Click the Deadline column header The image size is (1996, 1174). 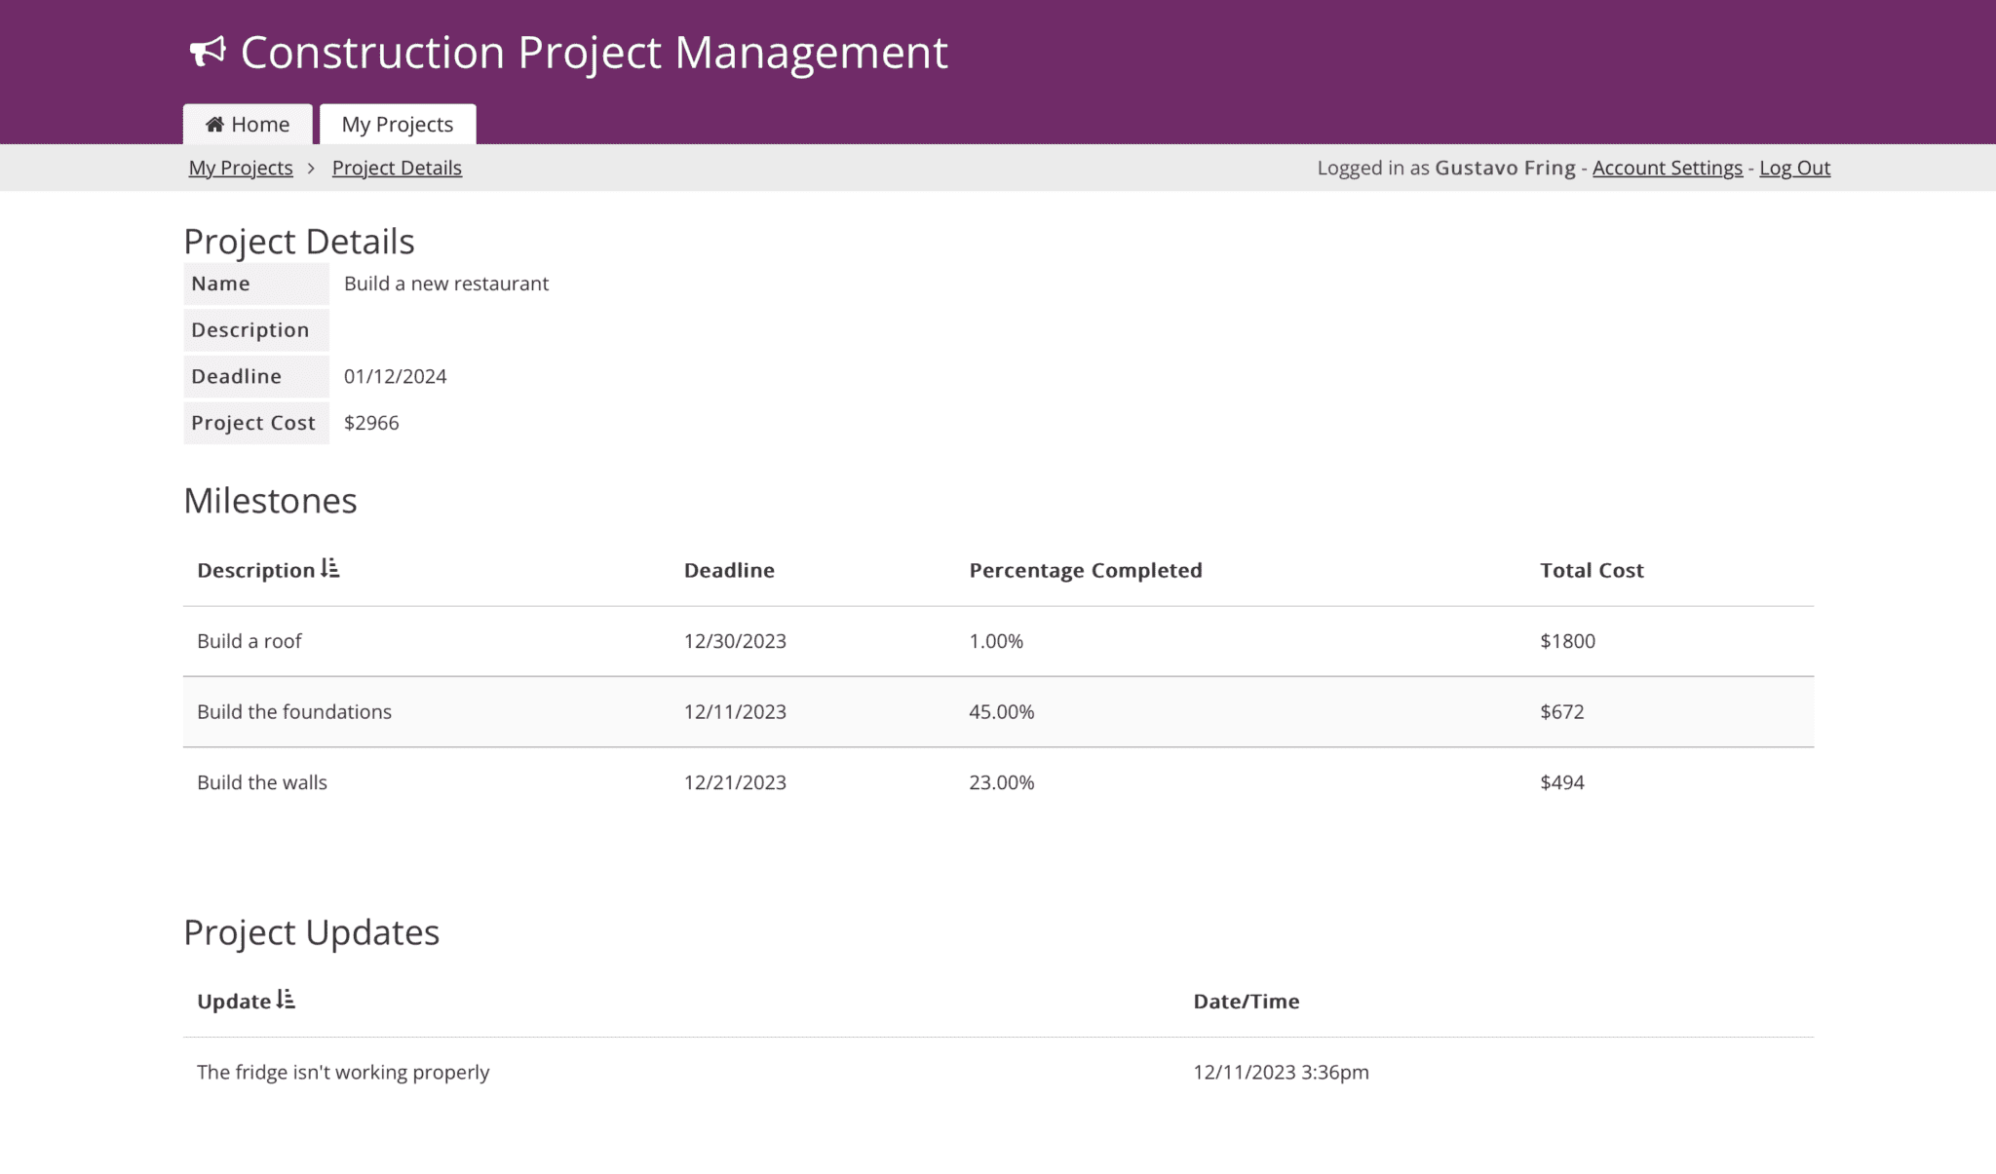[729, 569]
